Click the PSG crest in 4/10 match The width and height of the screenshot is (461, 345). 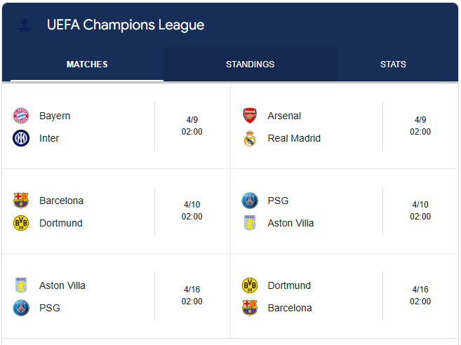pyautogui.click(x=250, y=201)
